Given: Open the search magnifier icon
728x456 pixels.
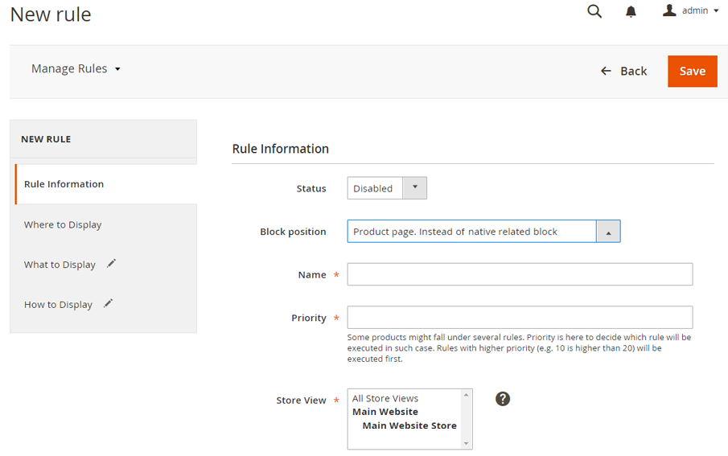Looking at the screenshot, I should 594,11.
